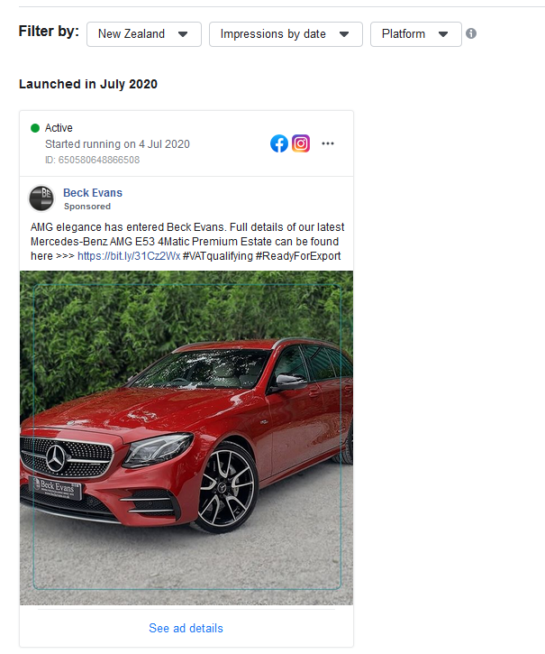Click the ad ID number text
545x654 pixels.
(92, 160)
